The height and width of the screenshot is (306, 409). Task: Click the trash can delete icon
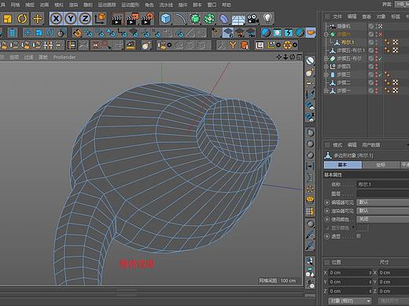point(13,33)
